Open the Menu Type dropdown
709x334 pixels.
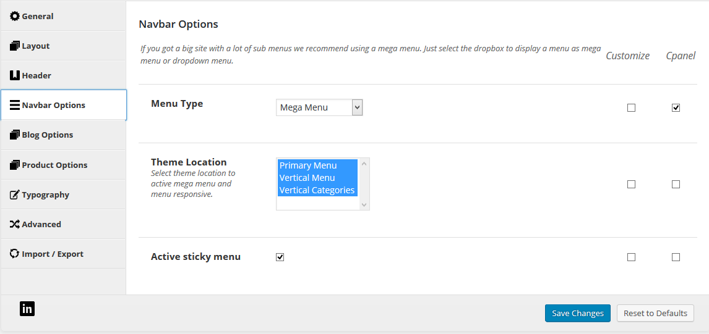319,107
